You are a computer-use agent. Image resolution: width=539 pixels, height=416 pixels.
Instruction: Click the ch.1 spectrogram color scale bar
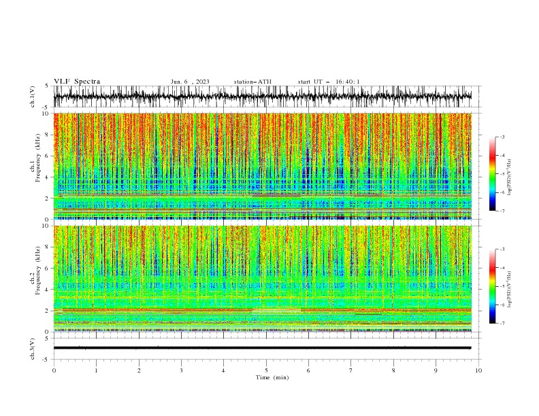point(492,174)
